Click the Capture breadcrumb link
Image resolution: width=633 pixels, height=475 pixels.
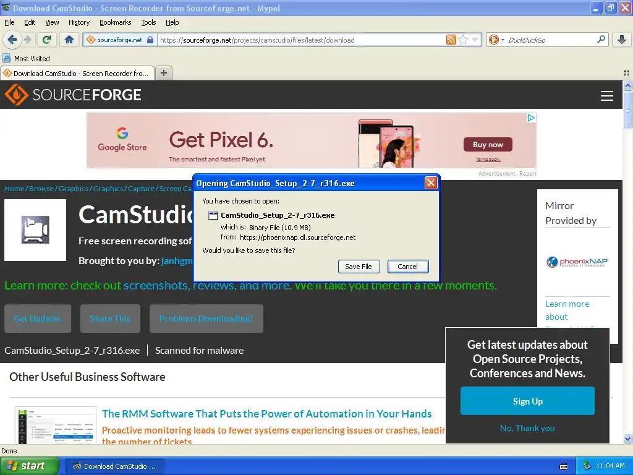(x=141, y=189)
